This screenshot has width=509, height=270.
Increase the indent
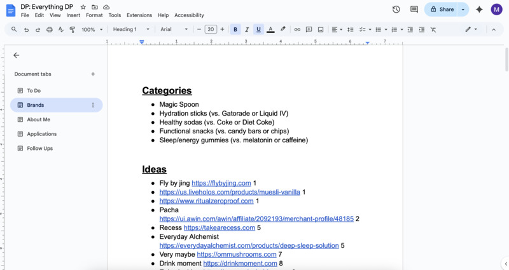tap(422, 29)
